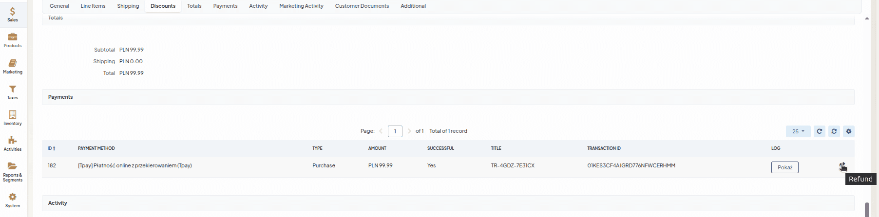The width and height of the screenshot is (879, 217).
Task: Click the vertical scrollbar up arrow
Action: point(867,18)
